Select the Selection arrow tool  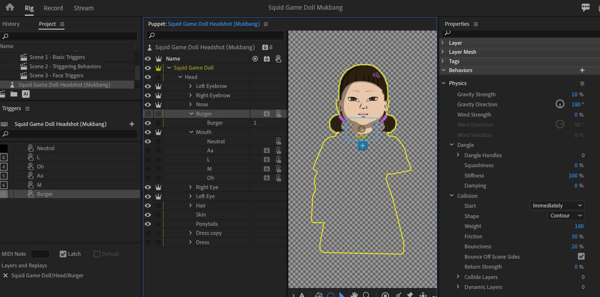342,294
